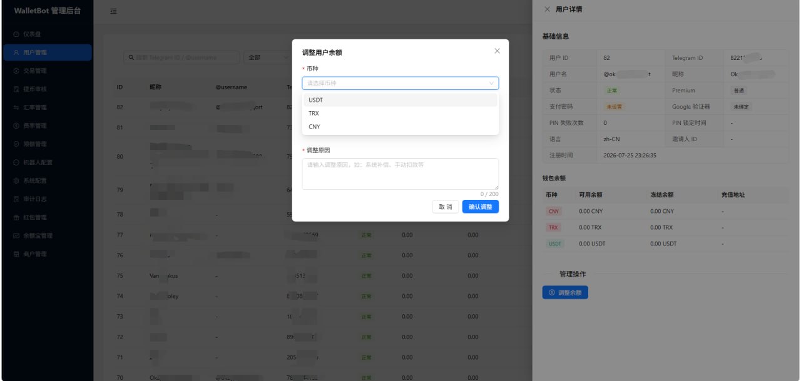Click the 正常 status tag in user details
This screenshot has height=381, width=801.
[611, 91]
